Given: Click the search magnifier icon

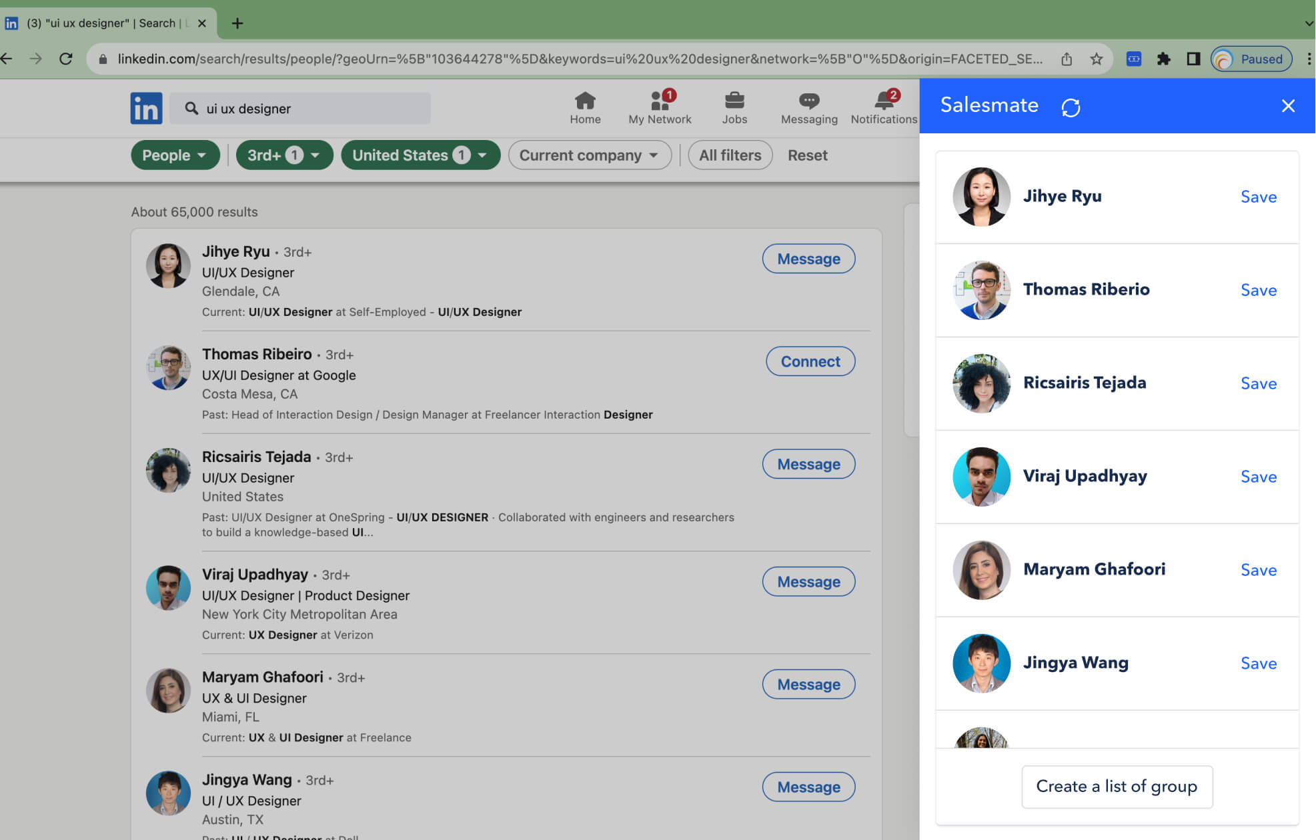Looking at the screenshot, I should click(191, 108).
